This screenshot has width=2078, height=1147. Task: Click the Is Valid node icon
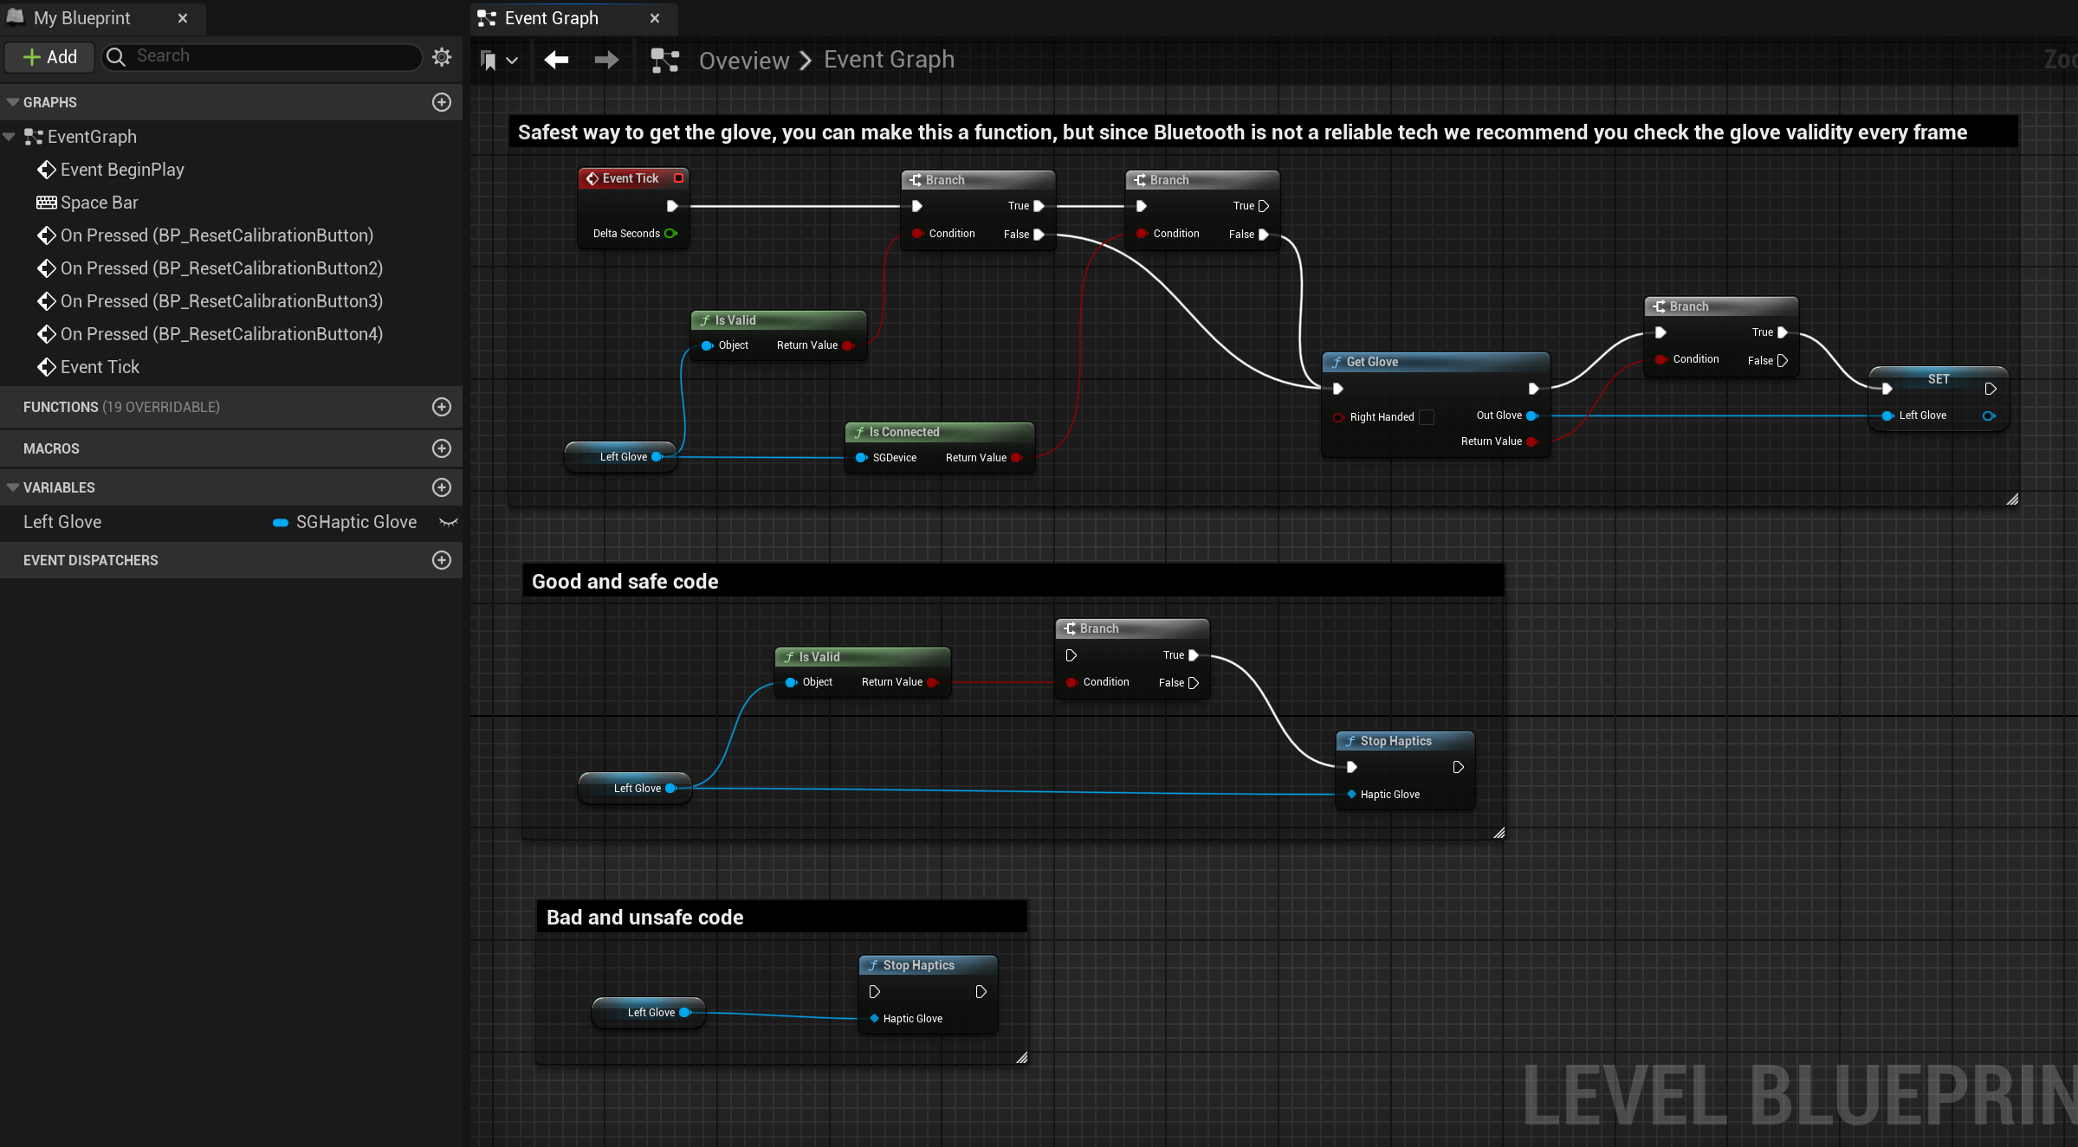(702, 318)
